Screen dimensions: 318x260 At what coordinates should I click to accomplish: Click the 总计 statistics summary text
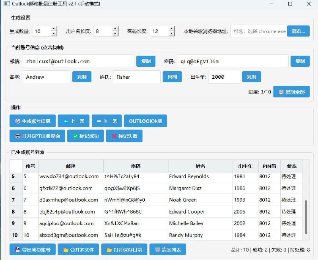tap(270, 250)
